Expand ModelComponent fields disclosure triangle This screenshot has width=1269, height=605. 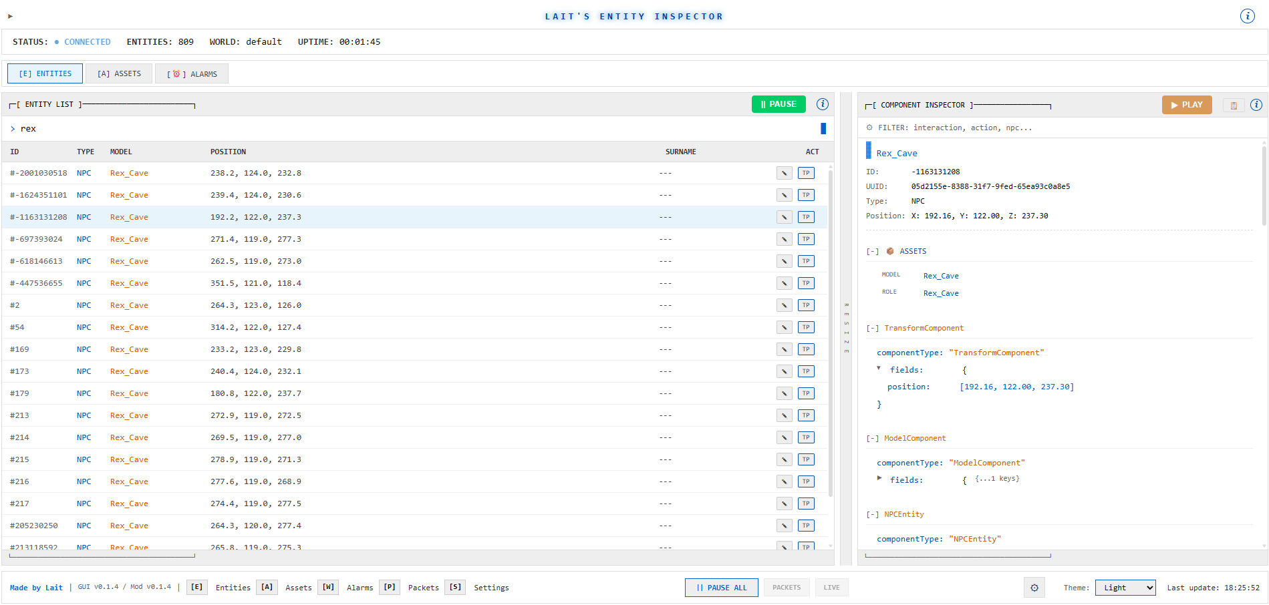pyautogui.click(x=879, y=478)
